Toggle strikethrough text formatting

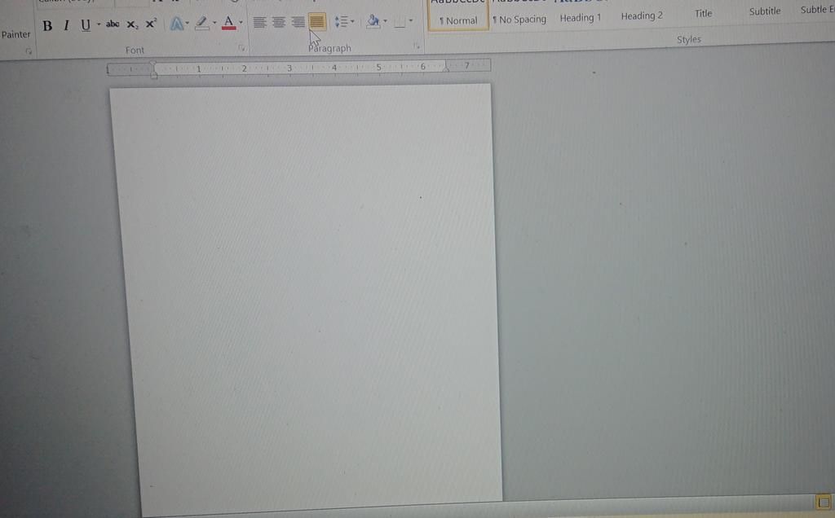pyautogui.click(x=113, y=24)
